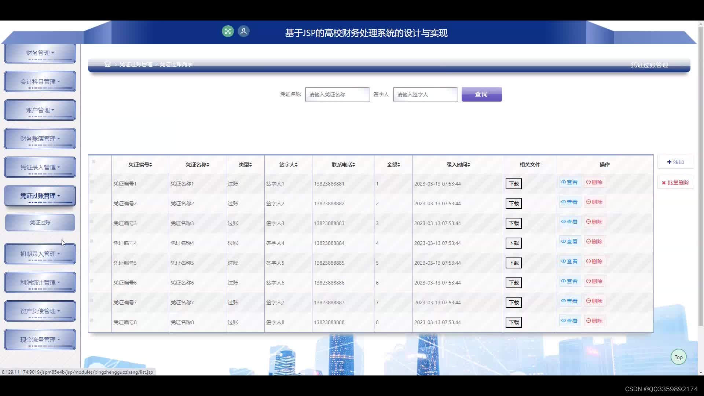Viewport: 704px width, 396px height.
Task: Sort by 凭证名称 column arrows
Action: 208,165
